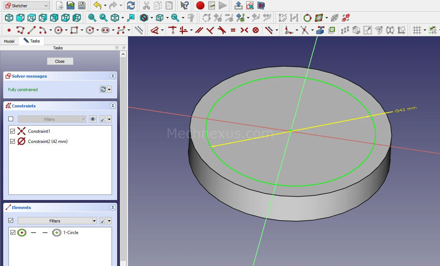Toggle constraint visibility eye button

click(93, 119)
